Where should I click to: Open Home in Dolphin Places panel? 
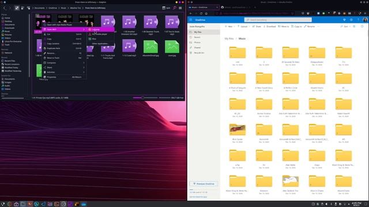tap(7, 18)
